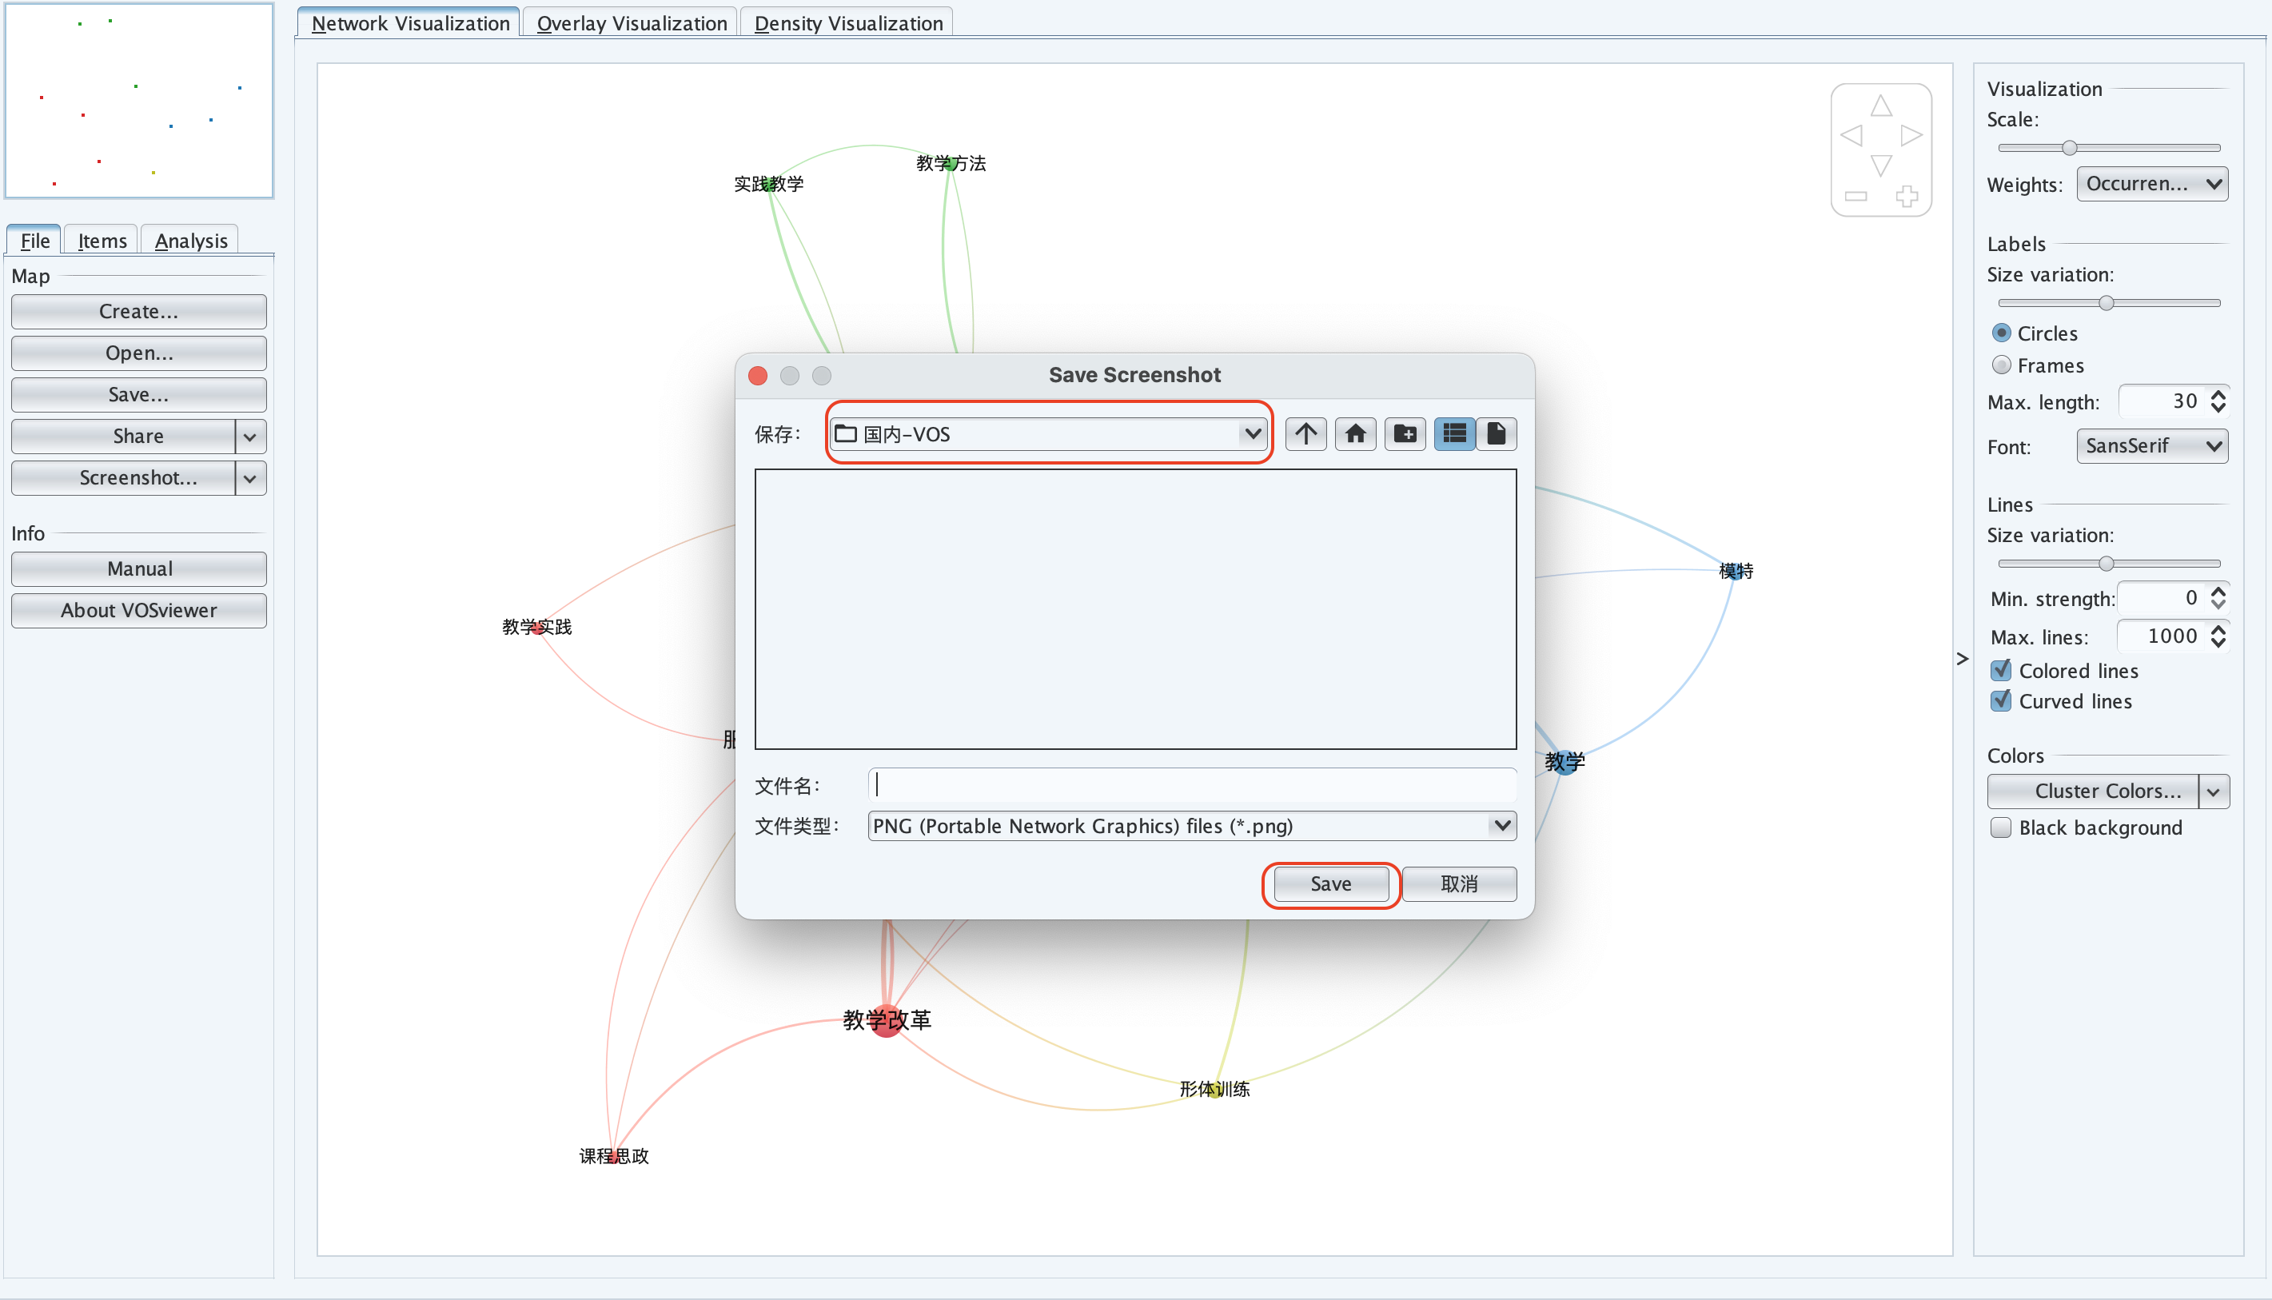Select the 保存 folder path dropdown
Viewport: 2272px width, 1300px height.
pyautogui.click(x=1047, y=434)
